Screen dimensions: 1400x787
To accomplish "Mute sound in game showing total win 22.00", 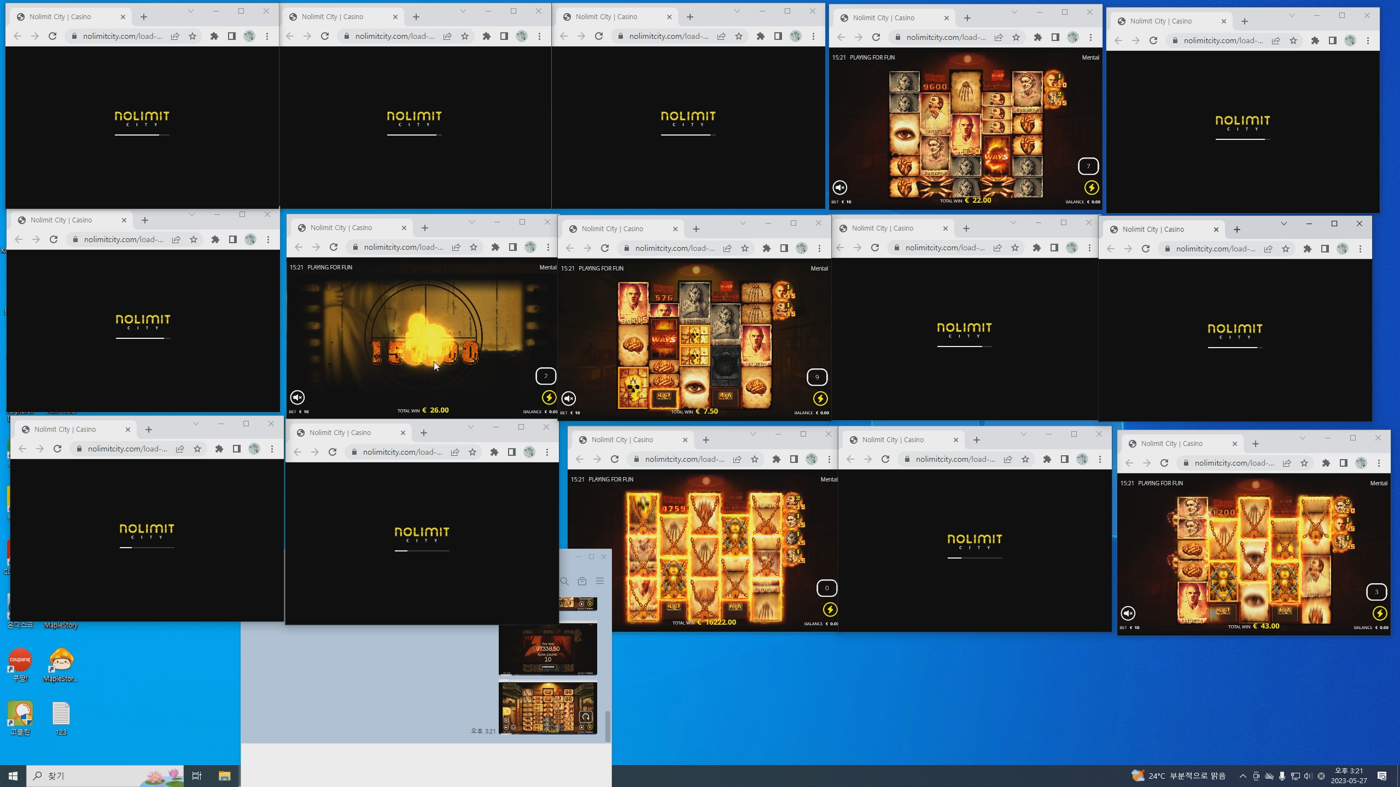I will 840,187.
